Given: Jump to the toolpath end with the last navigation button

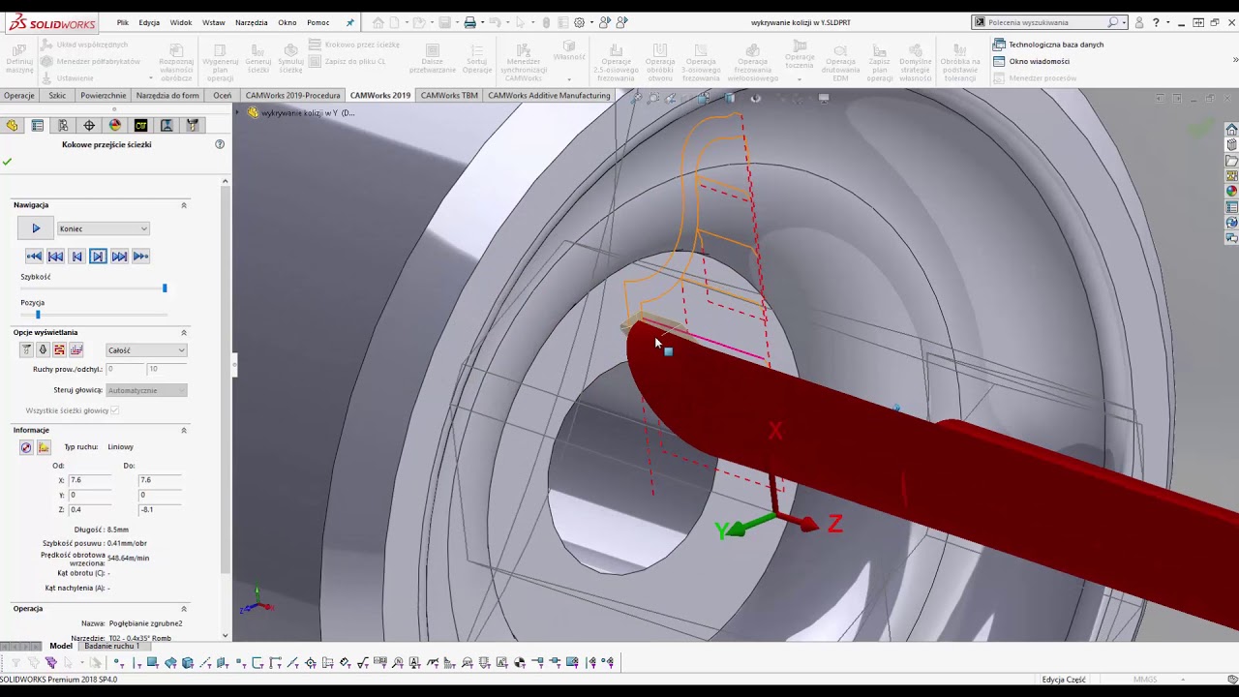Looking at the screenshot, I should pos(140,257).
